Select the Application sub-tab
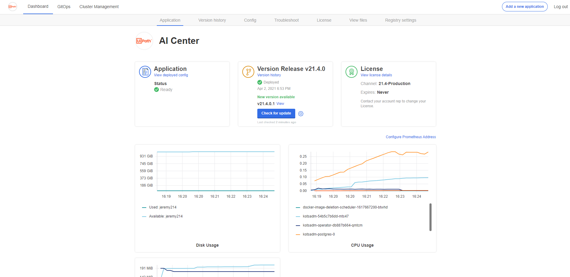This screenshot has height=277, width=570. tap(170, 20)
